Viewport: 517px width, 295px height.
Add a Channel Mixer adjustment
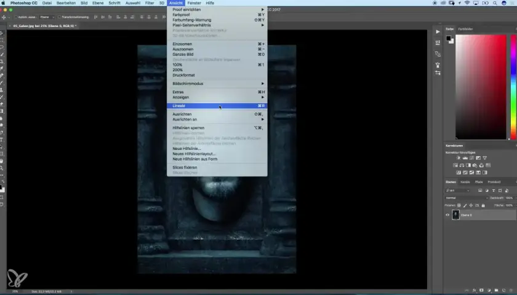(481, 165)
